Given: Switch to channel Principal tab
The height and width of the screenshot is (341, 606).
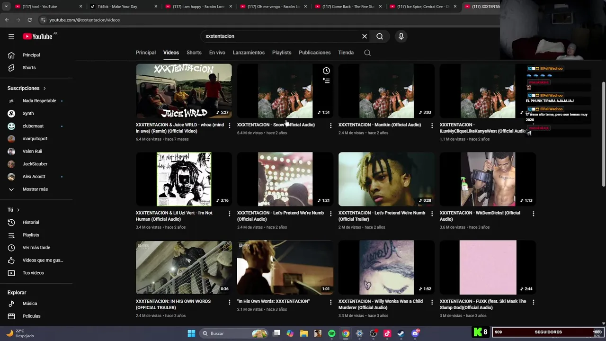Looking at the screenshot, I should click(x=146, y=53).
